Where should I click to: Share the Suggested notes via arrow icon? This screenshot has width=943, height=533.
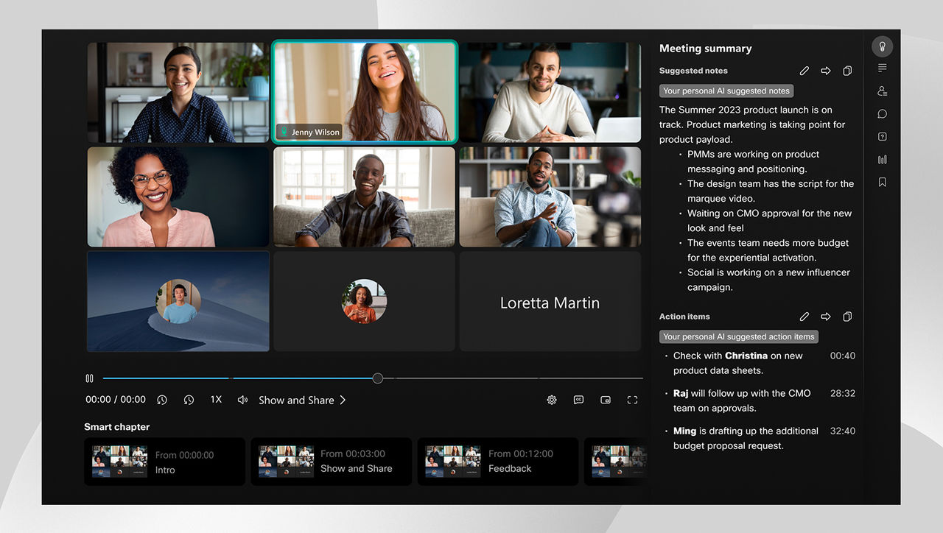tap(826, 71)
